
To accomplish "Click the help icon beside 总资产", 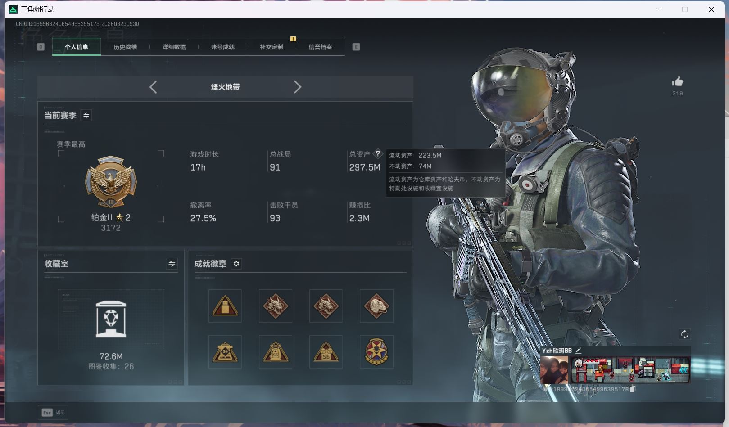I will coord(378,153).
